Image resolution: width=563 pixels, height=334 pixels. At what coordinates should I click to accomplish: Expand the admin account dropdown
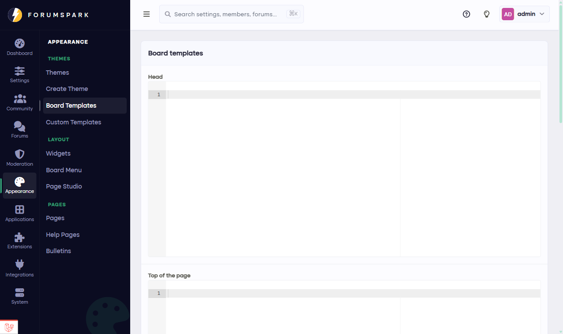(x=525, y=14)
